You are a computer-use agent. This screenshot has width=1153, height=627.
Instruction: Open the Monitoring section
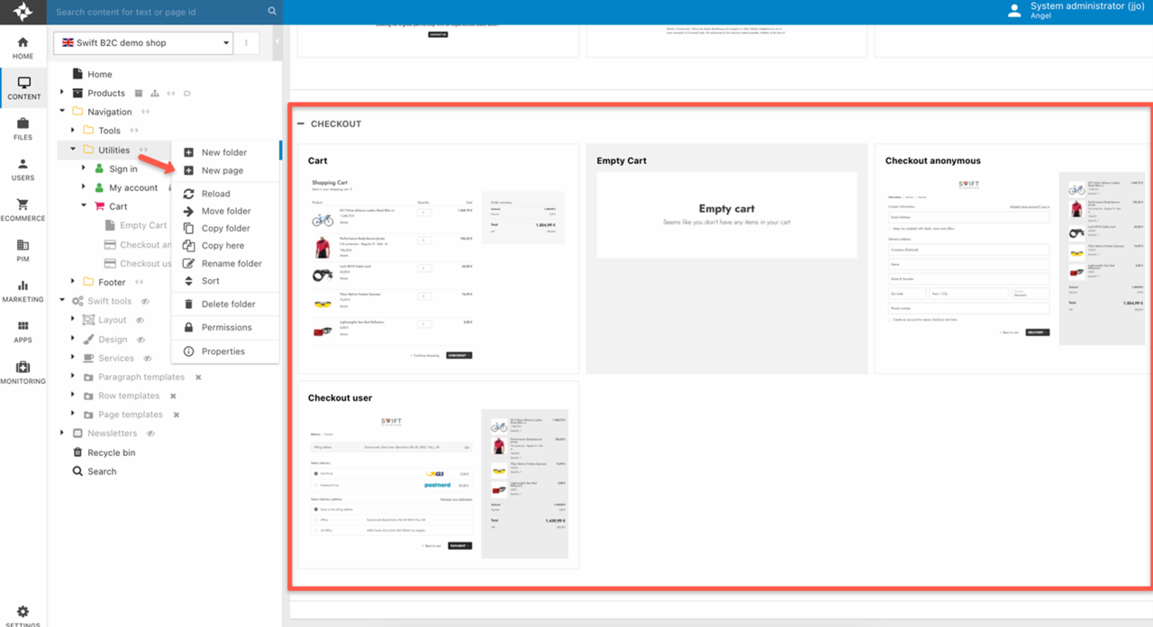click(x=23, y=372)
